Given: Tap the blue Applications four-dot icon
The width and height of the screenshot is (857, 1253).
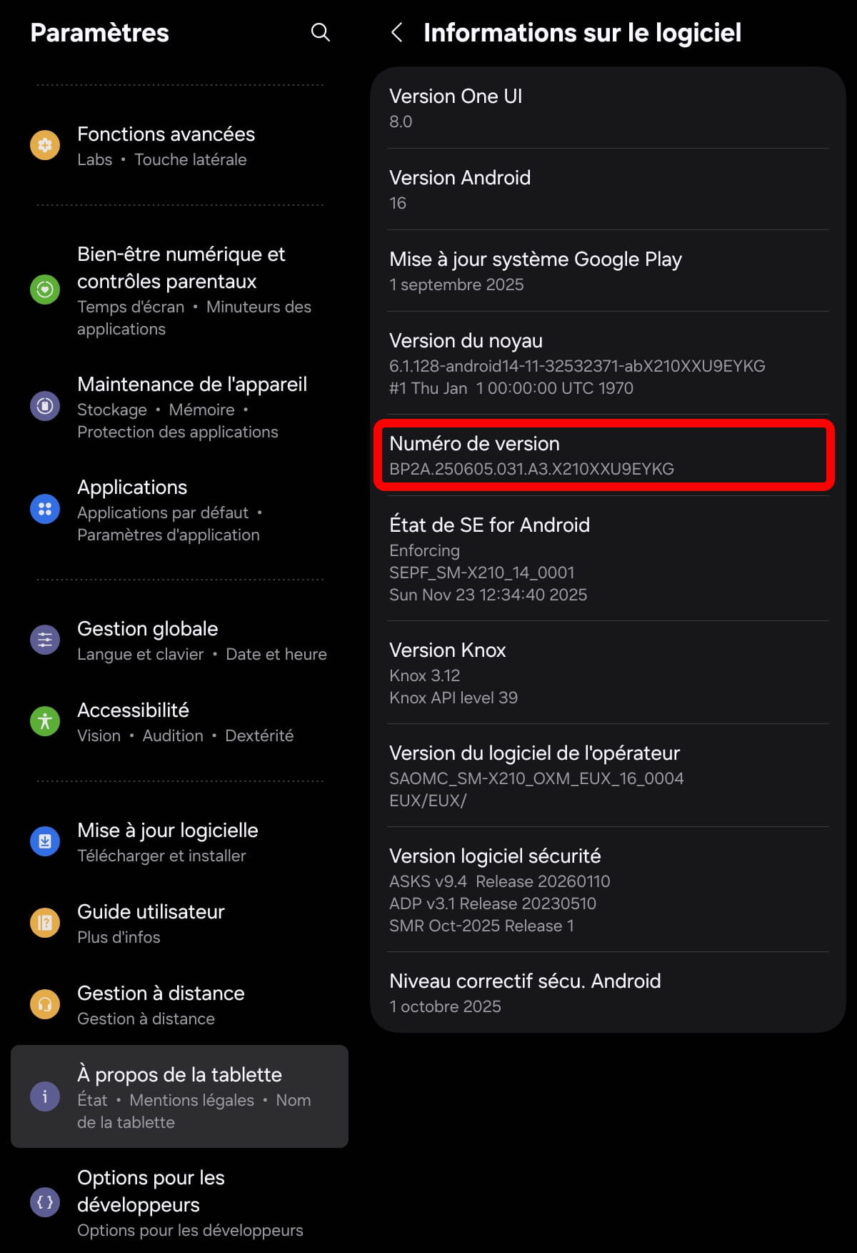Looking at the screenshot, I should (x=45, y=509).
